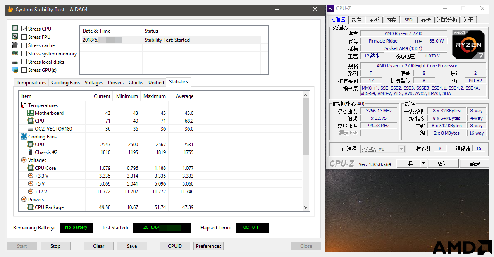Click the AIDA64 flame icon in title bar
Viewport: 494px width, 257px height.
(x=10, y=9)
